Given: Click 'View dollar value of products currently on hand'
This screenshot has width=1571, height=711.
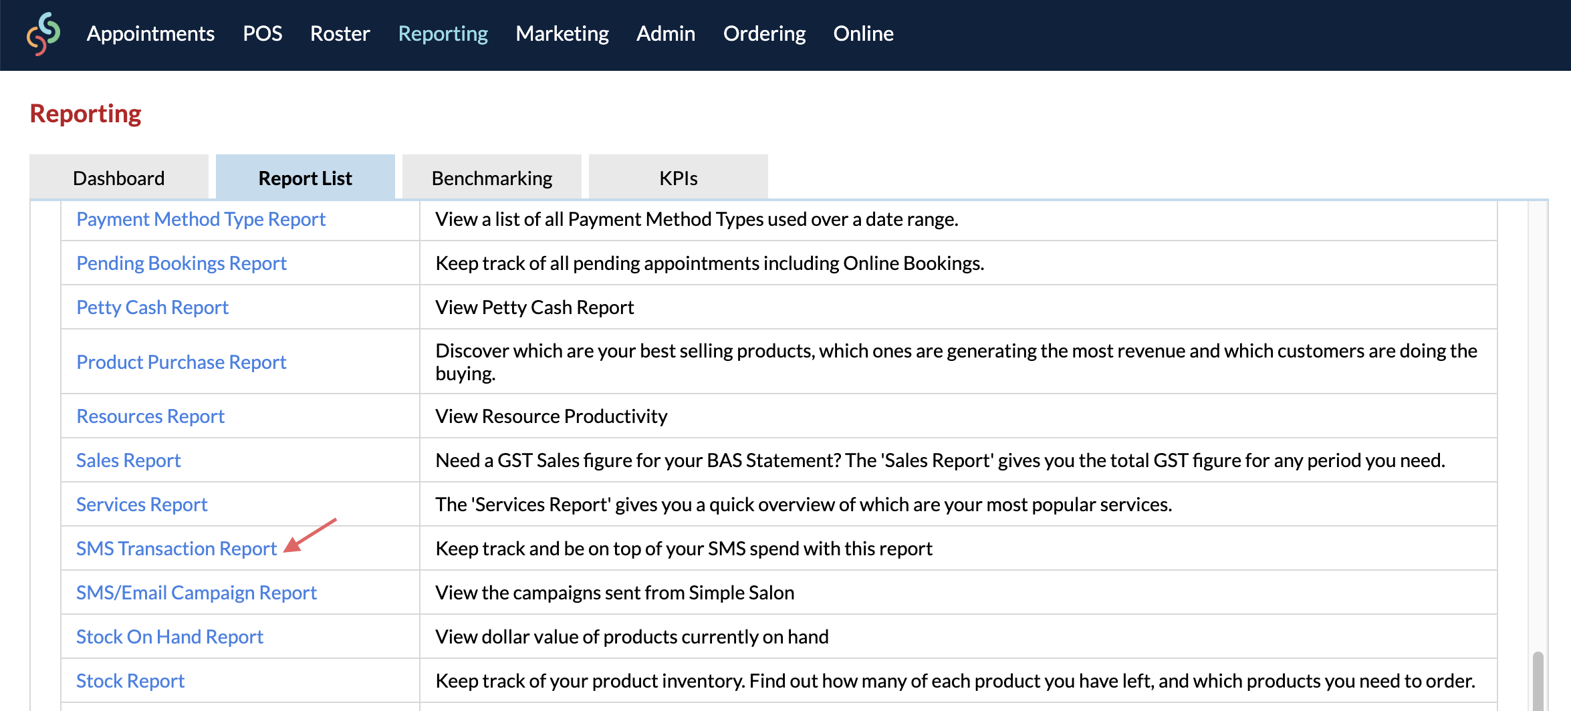Looking at the screenshot, I should click(x=632, y=637).
